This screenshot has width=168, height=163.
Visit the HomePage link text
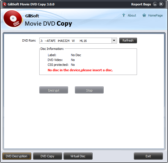tap(155, 15)
